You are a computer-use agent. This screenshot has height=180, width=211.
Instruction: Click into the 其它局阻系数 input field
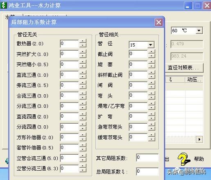tap(147, 158)
